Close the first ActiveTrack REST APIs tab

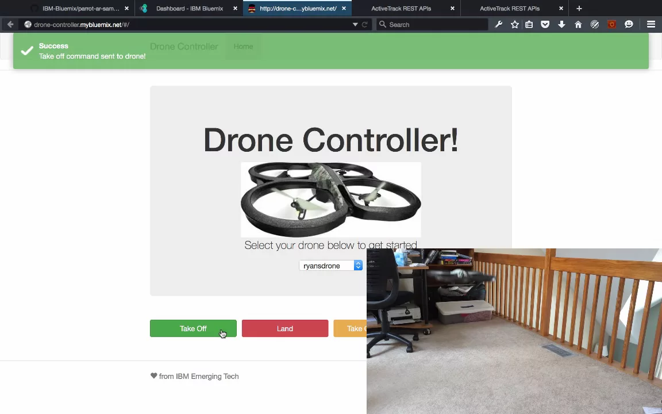453,9
